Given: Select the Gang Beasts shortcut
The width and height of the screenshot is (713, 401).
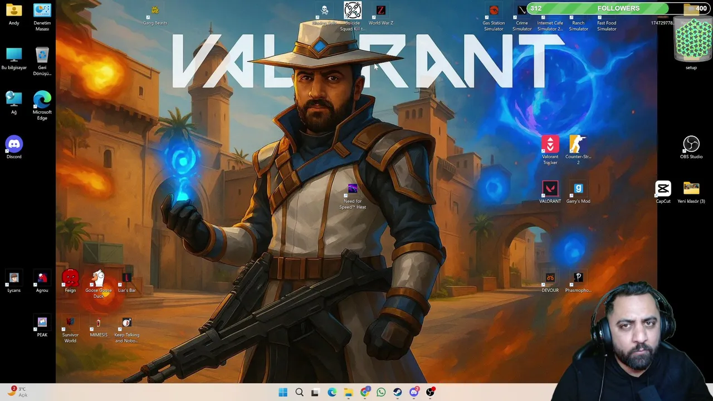Looking at the screenshot, I should coord(155,15).
